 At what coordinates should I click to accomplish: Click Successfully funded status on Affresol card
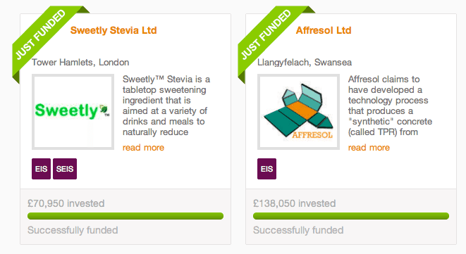298,230
